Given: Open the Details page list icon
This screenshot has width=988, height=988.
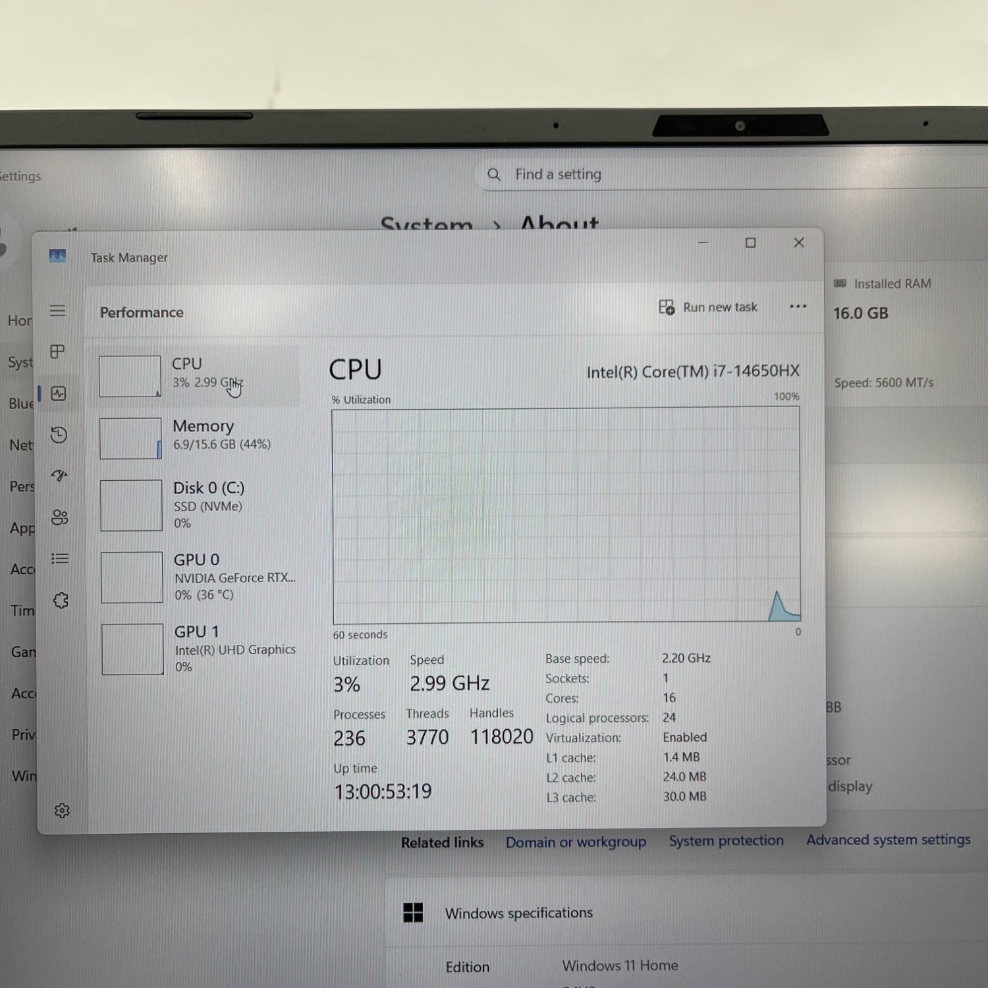Looking at the screenshot, I should click(x=60, y=559).
